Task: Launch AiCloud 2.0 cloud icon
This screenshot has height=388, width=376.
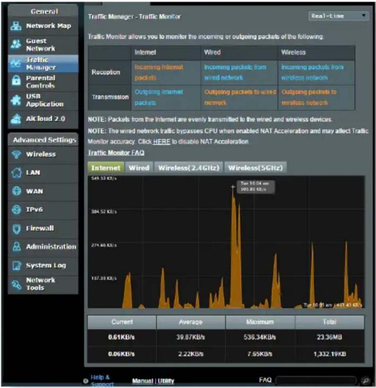Action: [x=16, y=119]
